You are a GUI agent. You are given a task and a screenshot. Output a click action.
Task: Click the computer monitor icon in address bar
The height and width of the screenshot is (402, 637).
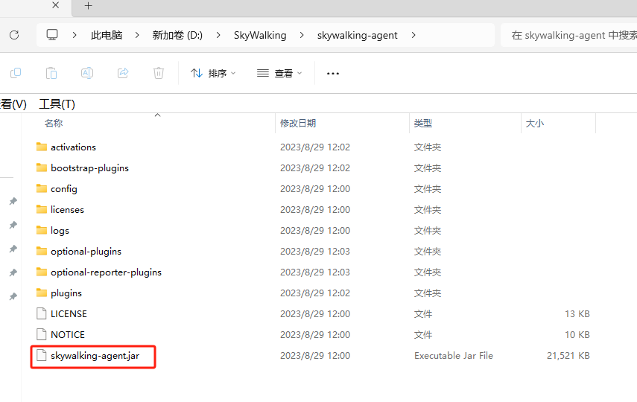[52, 35]
